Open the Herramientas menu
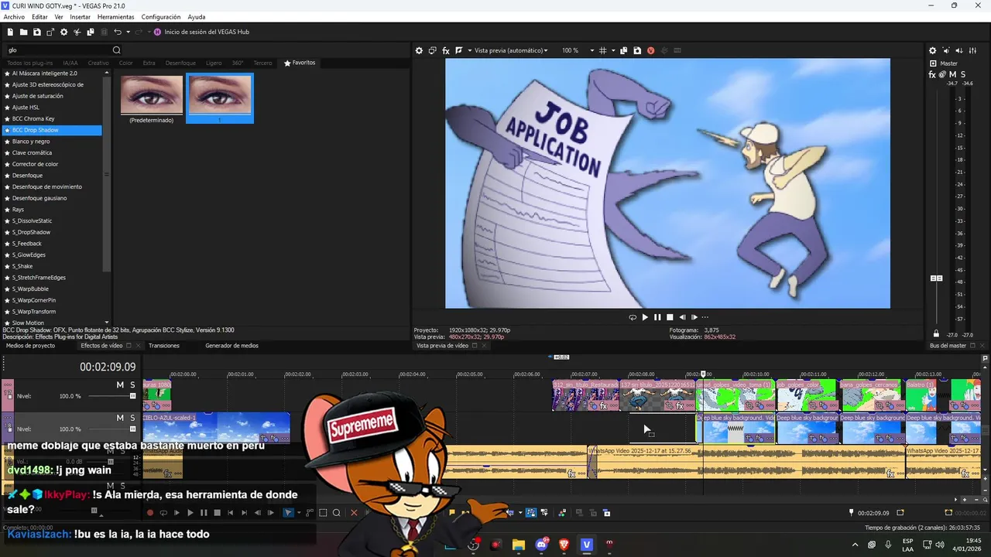This screenshot has height=557, width=991. 115,17
